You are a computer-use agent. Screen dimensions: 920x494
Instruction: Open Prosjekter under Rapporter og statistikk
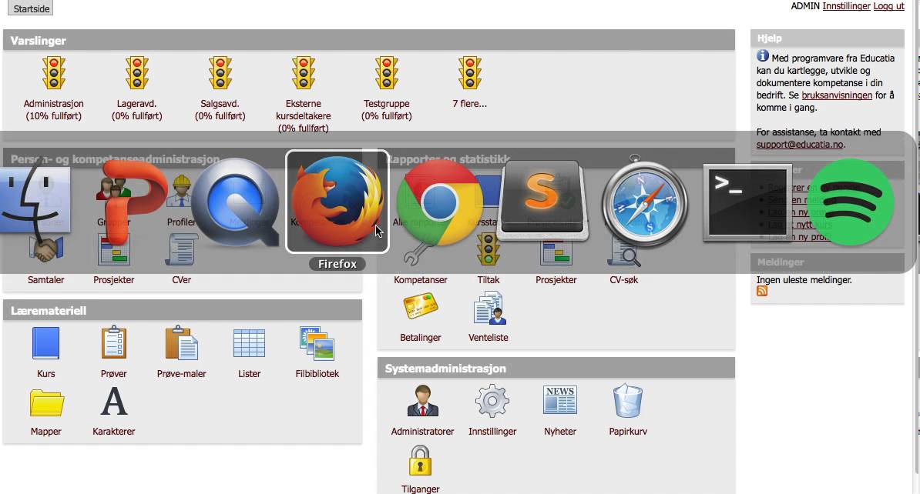(x=556, y=279)
